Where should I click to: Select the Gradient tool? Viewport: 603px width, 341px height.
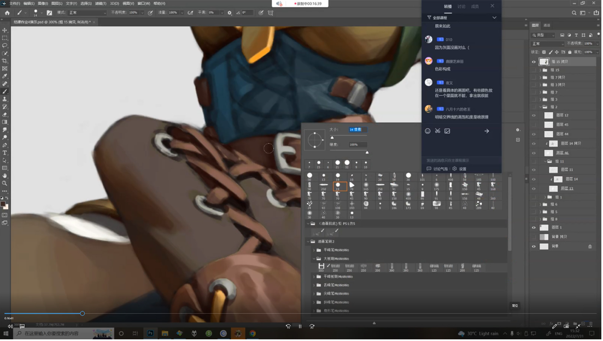4,122
